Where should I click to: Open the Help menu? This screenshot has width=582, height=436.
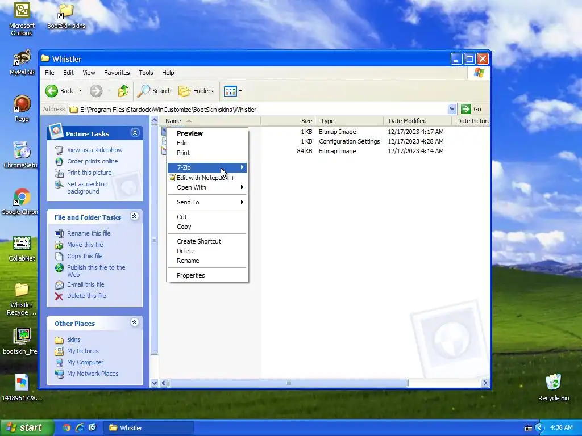pos(168,73)
